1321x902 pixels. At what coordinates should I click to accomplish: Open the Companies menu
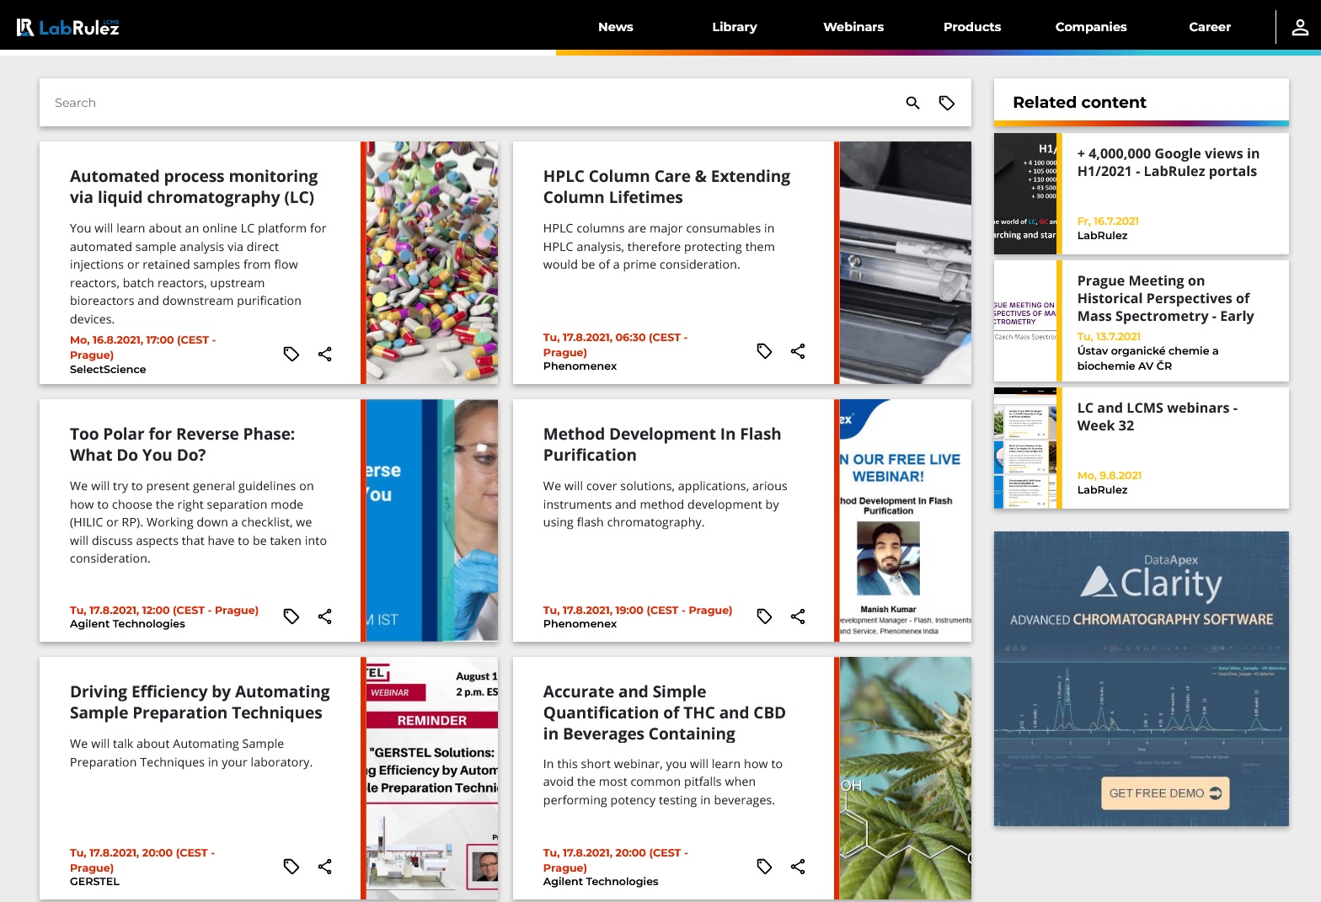click(x=1091, y=27)
